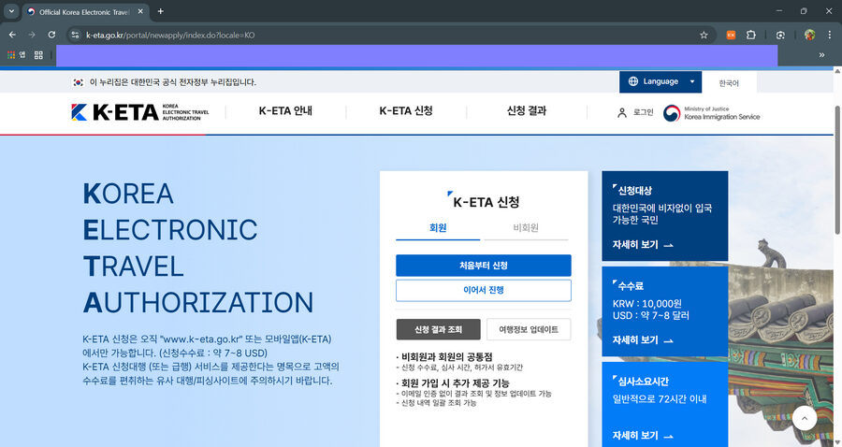Click the globe icon on the Language button
The height and width of the screenshot is (447, 842).
coord(633,81)
